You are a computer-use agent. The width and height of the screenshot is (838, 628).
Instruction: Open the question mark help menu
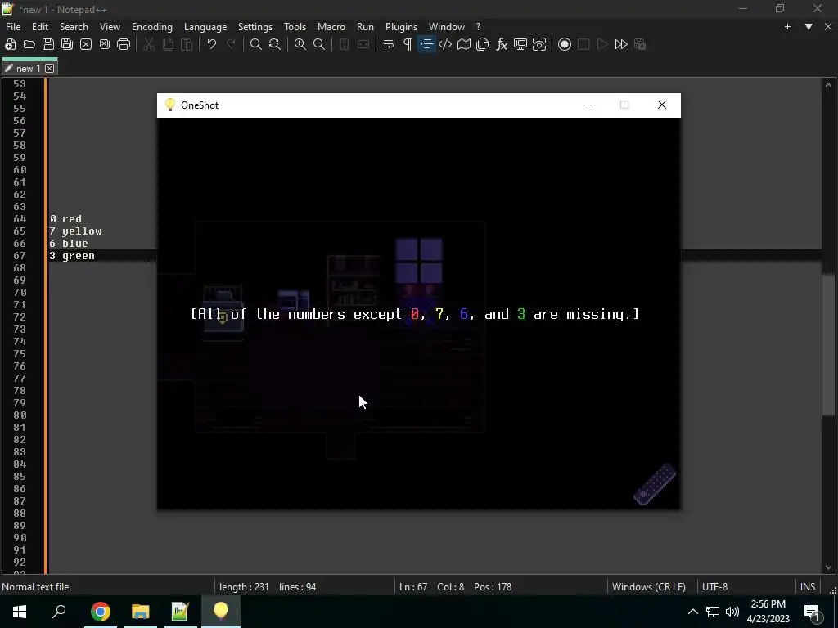coord(478,27)
